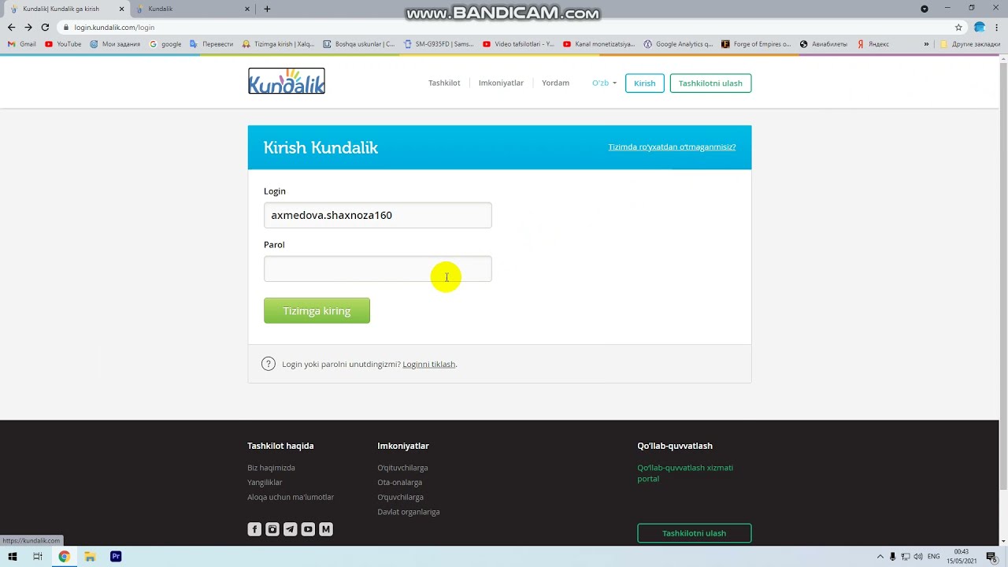Image resolution: width=1008 pixels, height=567 pixels.
Task: Open Другие закладки bookmarks folder
Action: click(970, 44)
